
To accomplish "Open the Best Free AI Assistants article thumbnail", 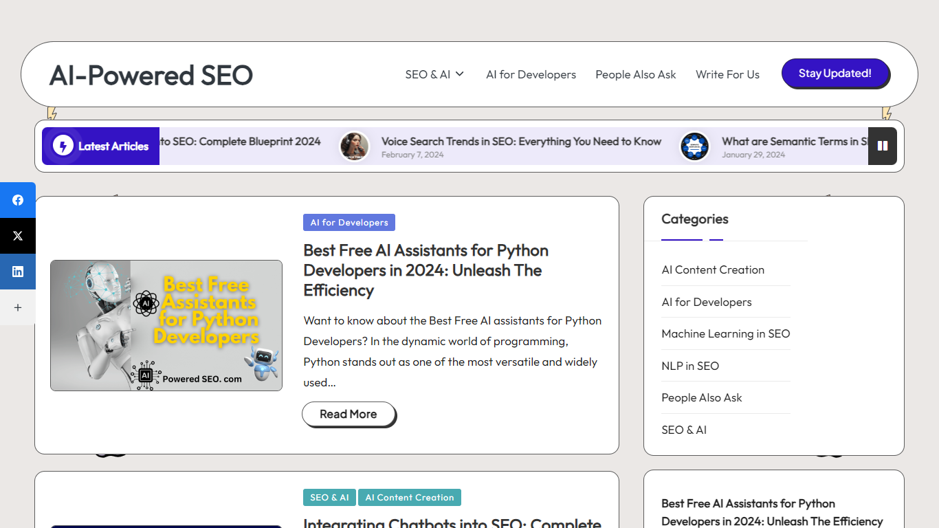I will (166, 325).
